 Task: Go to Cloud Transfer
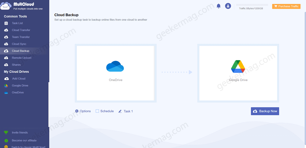coord(21,30)
